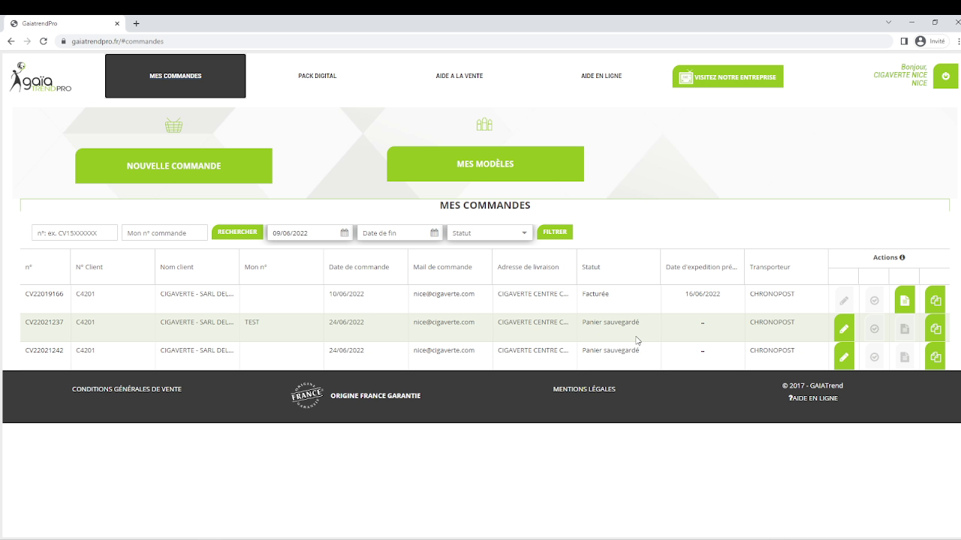Duplicate order CV22021242 with copy icon
The width and height of the screenshot is (961, 540).
pyautogui.click(x=935, y=357)
